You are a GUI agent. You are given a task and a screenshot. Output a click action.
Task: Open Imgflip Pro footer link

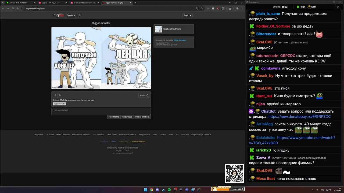[x=39, y=135]
